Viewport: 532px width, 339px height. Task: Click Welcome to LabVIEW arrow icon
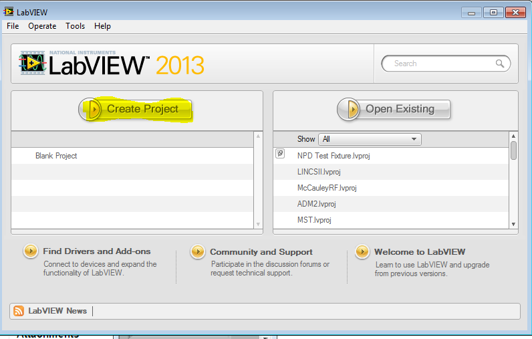[362, 252]
